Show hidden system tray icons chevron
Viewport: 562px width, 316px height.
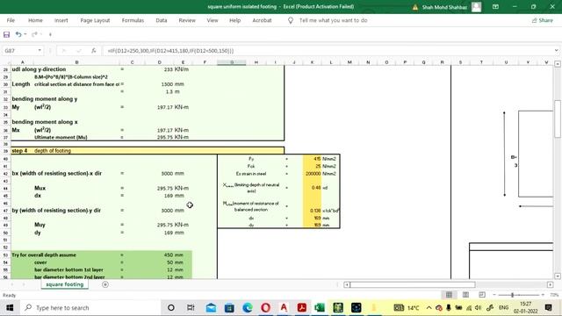429,308
